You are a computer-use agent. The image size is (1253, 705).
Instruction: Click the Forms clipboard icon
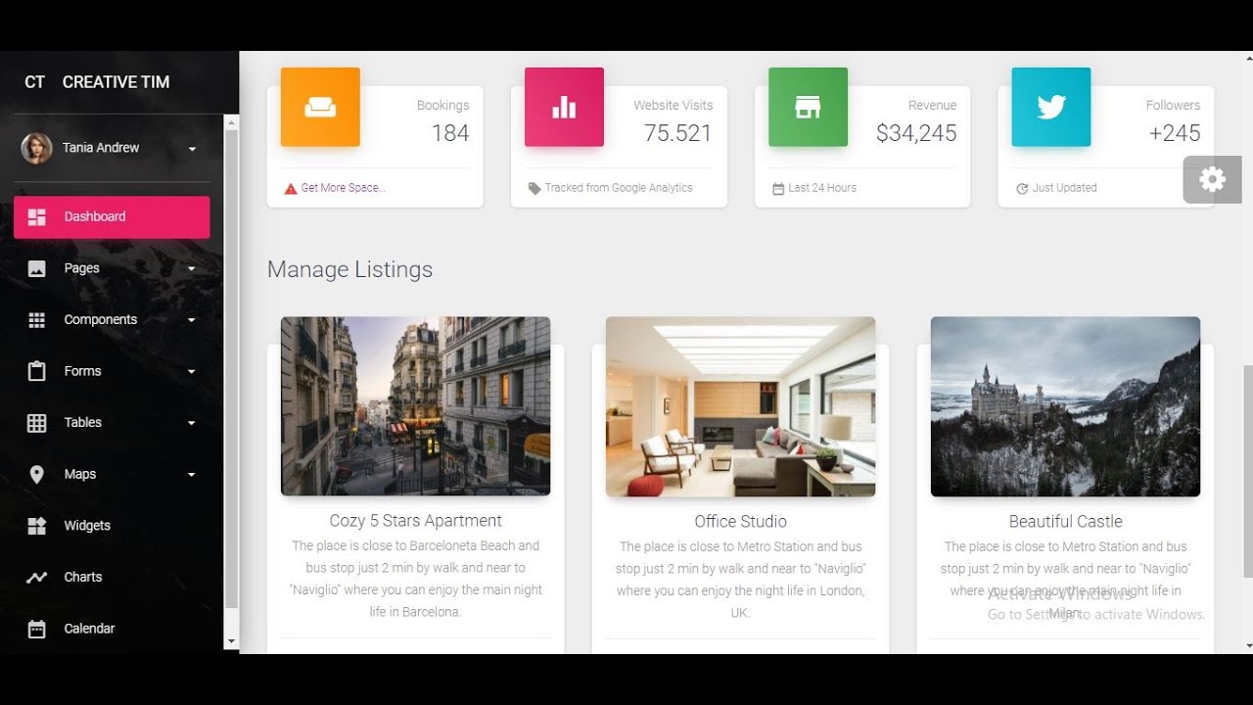tap(37, 371)
